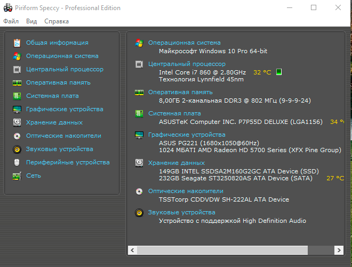Click RAM icon in summary panel
352x267 pixels.
139,93
